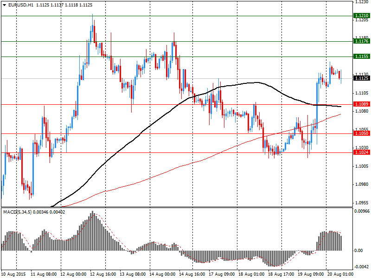
Task: Click the 20 Aug 01:00 time label
Action: coord(340,274)
